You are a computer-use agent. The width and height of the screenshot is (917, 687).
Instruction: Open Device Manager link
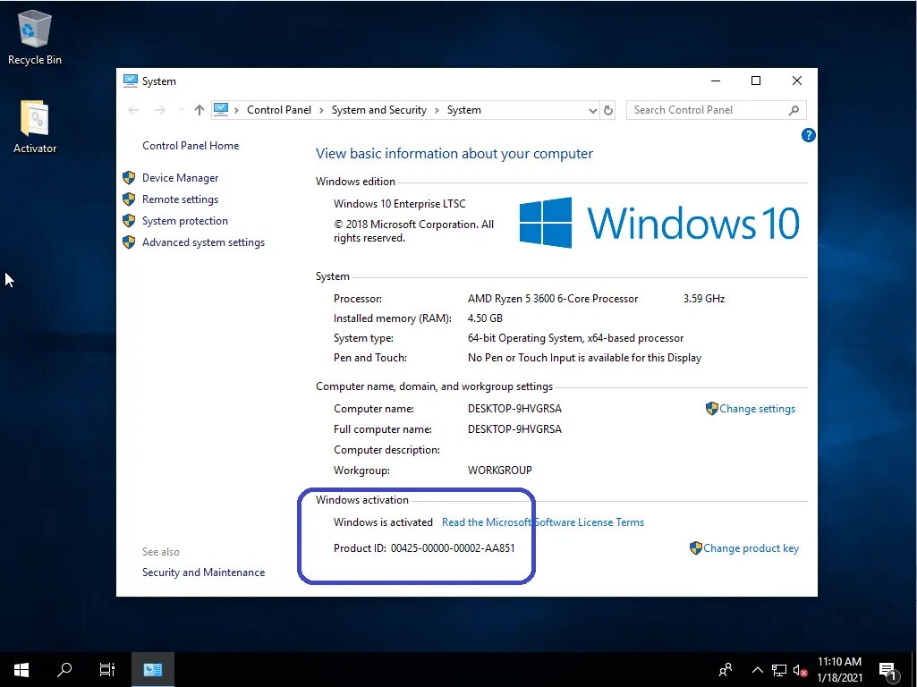tap(180, 178)
